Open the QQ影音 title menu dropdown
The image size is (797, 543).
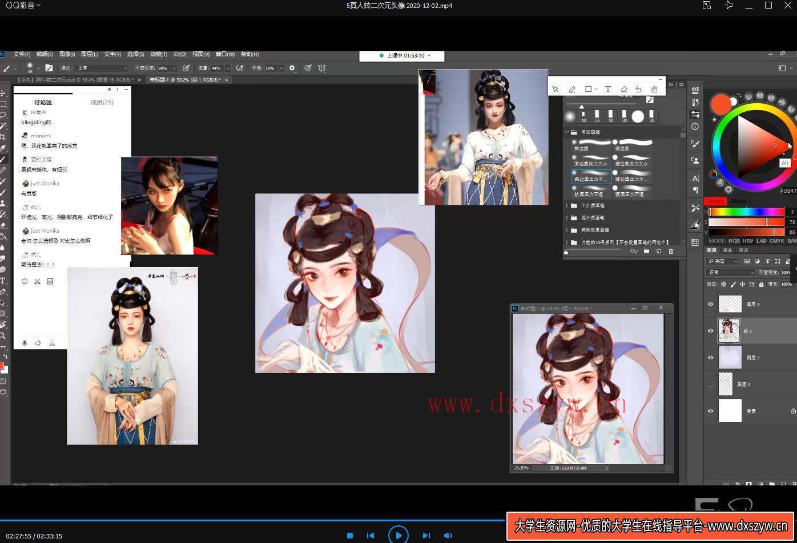pos(22,5)
